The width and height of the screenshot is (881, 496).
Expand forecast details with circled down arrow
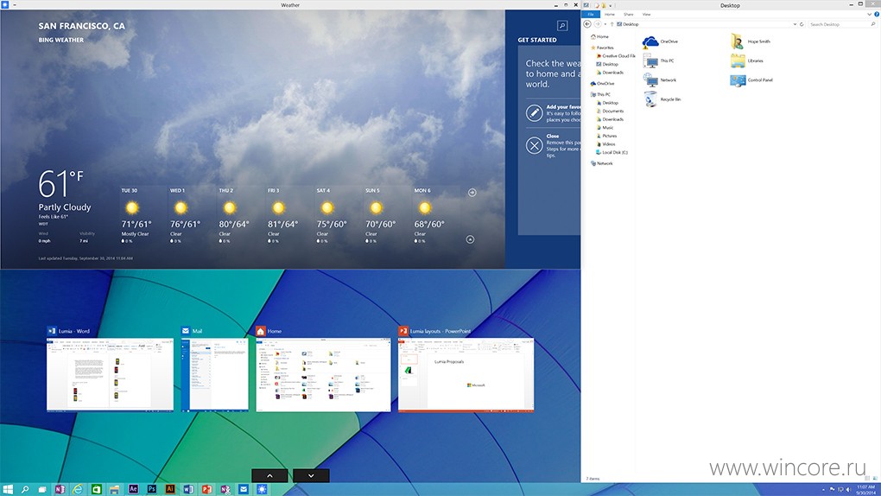click(x=470, y=239)
